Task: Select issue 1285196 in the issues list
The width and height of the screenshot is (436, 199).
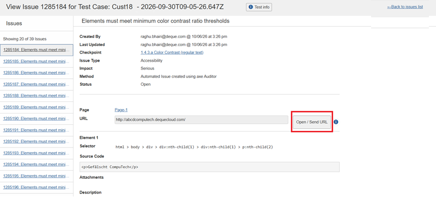Action: tap(37, 187)
